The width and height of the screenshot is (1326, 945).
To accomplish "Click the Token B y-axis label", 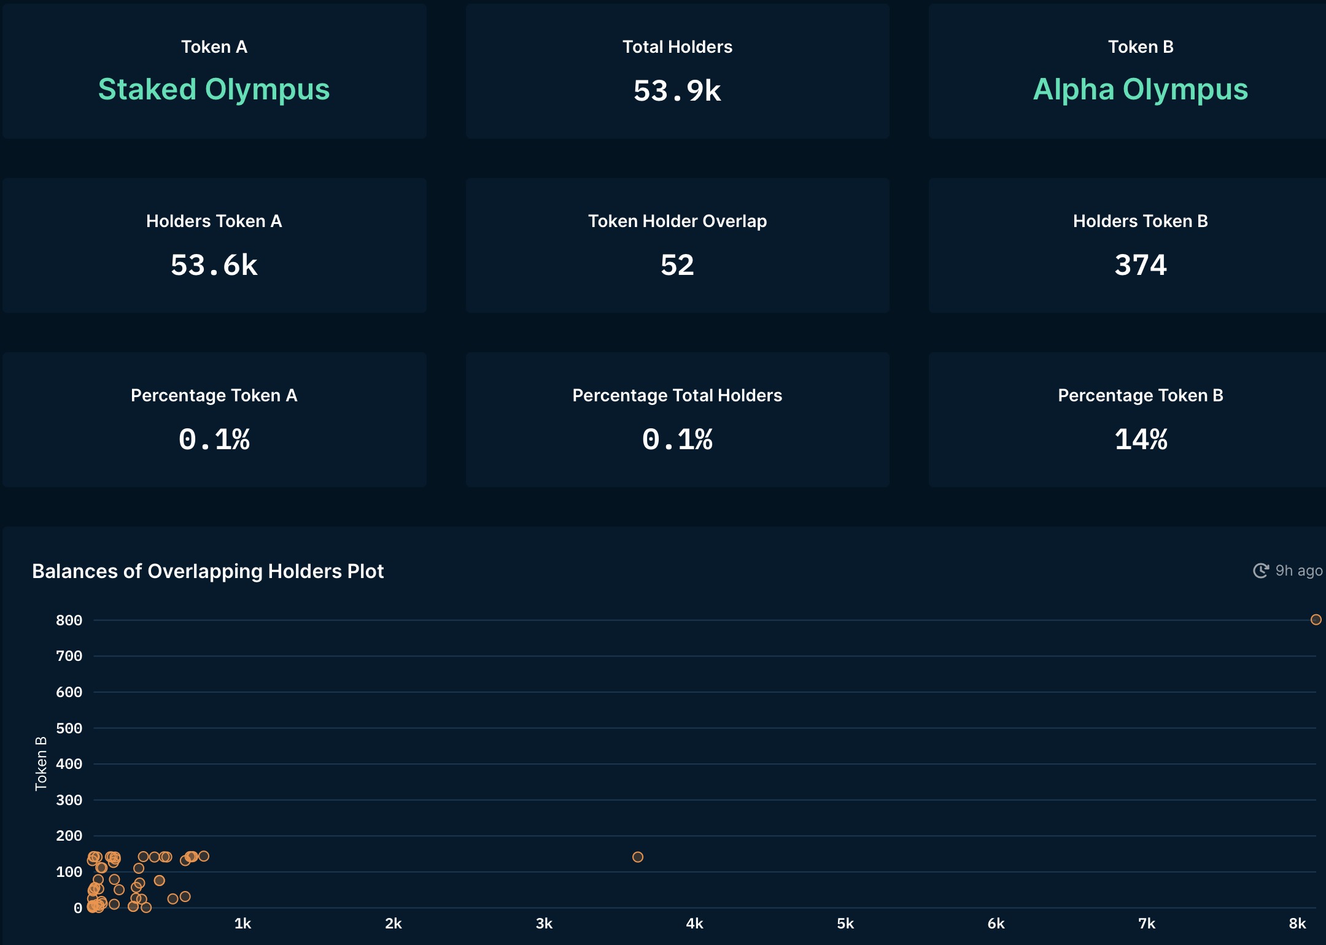I will click(x=41, y=763).
